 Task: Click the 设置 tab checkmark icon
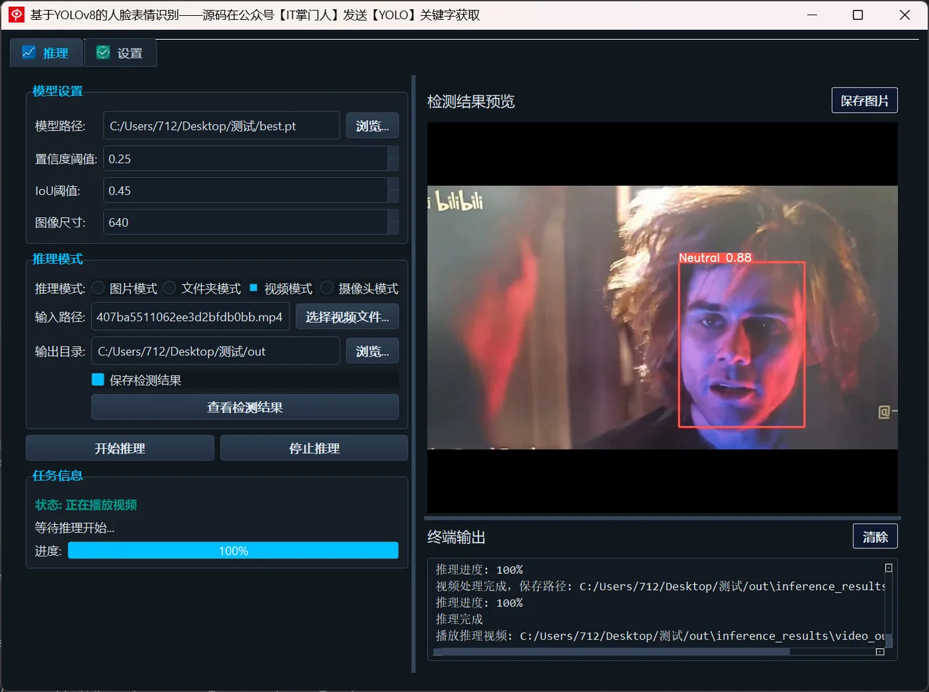pos(103,52)
